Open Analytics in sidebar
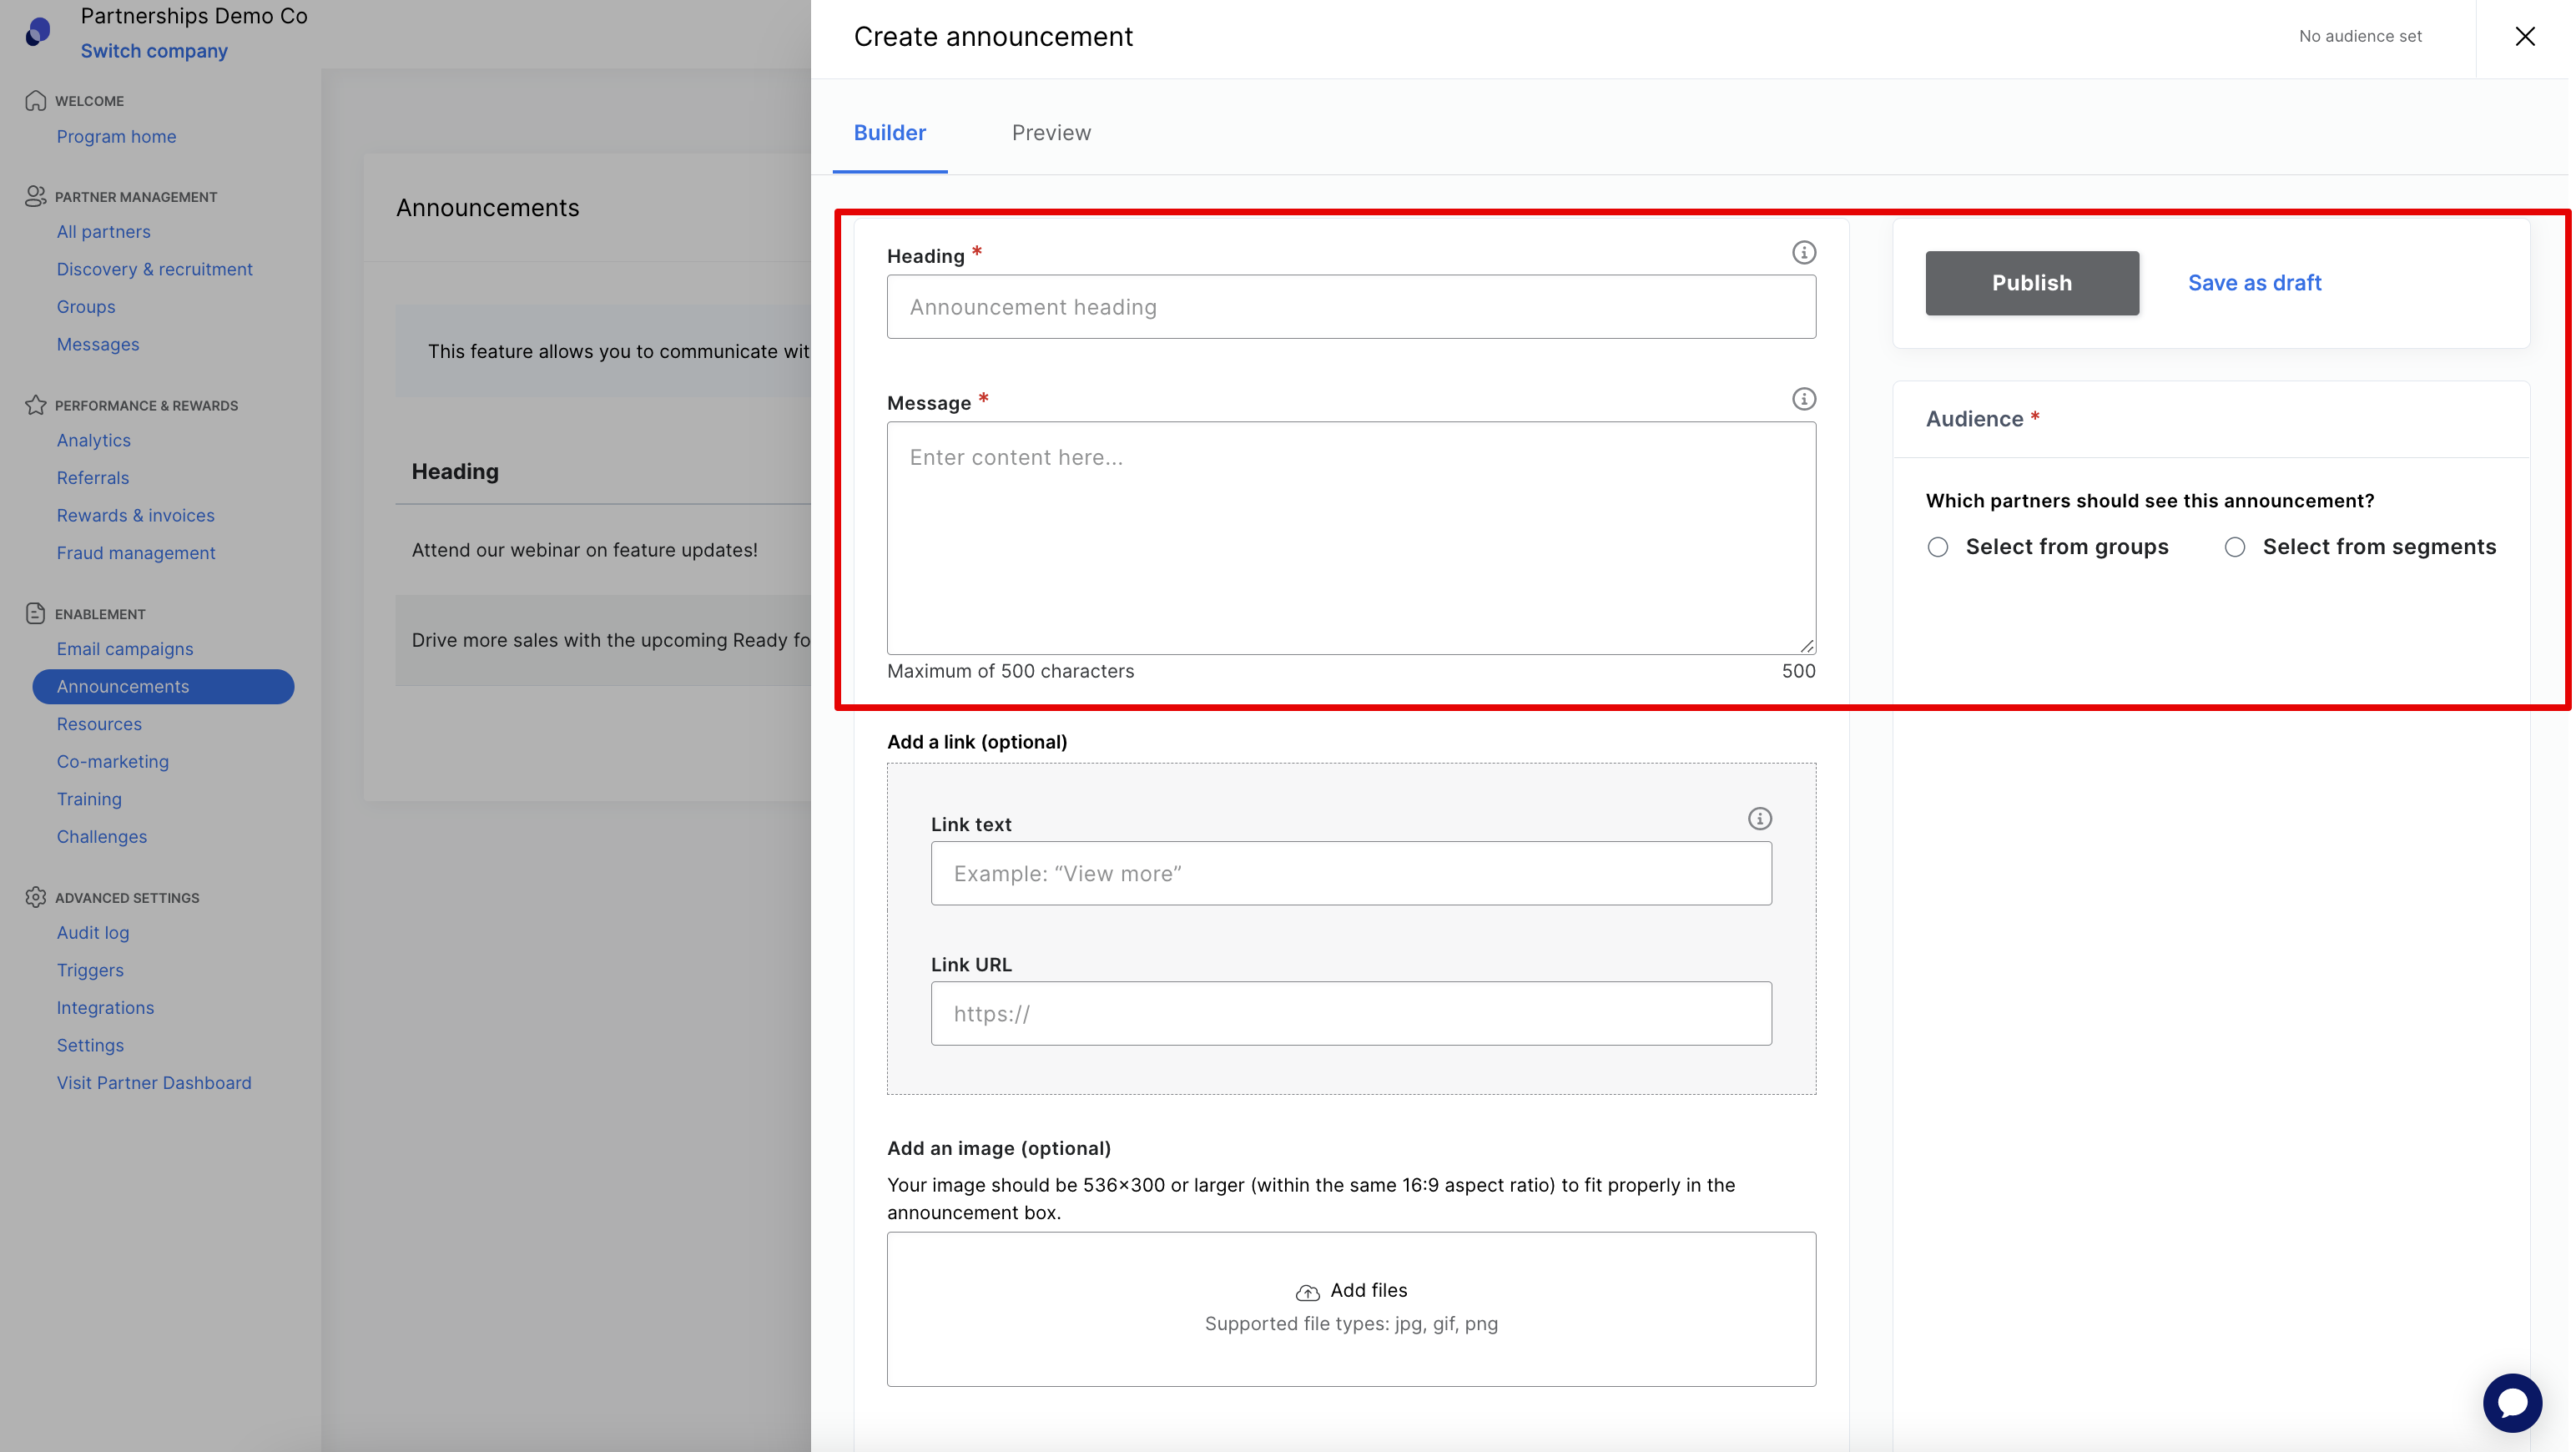The width and height of the screenshot is (2576, 1452). coord(94,440)
